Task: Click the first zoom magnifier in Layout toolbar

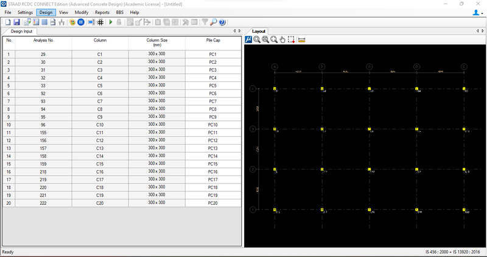Action: 257,39
